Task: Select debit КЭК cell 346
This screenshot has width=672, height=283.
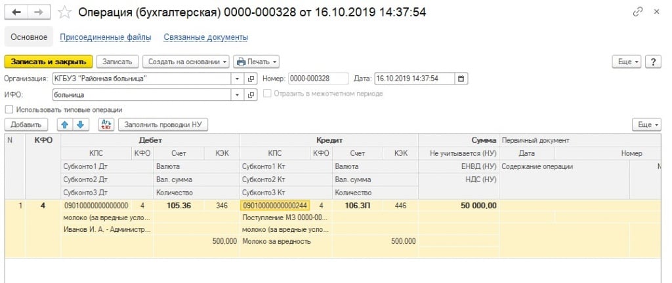Action: (x=222, y=206)
